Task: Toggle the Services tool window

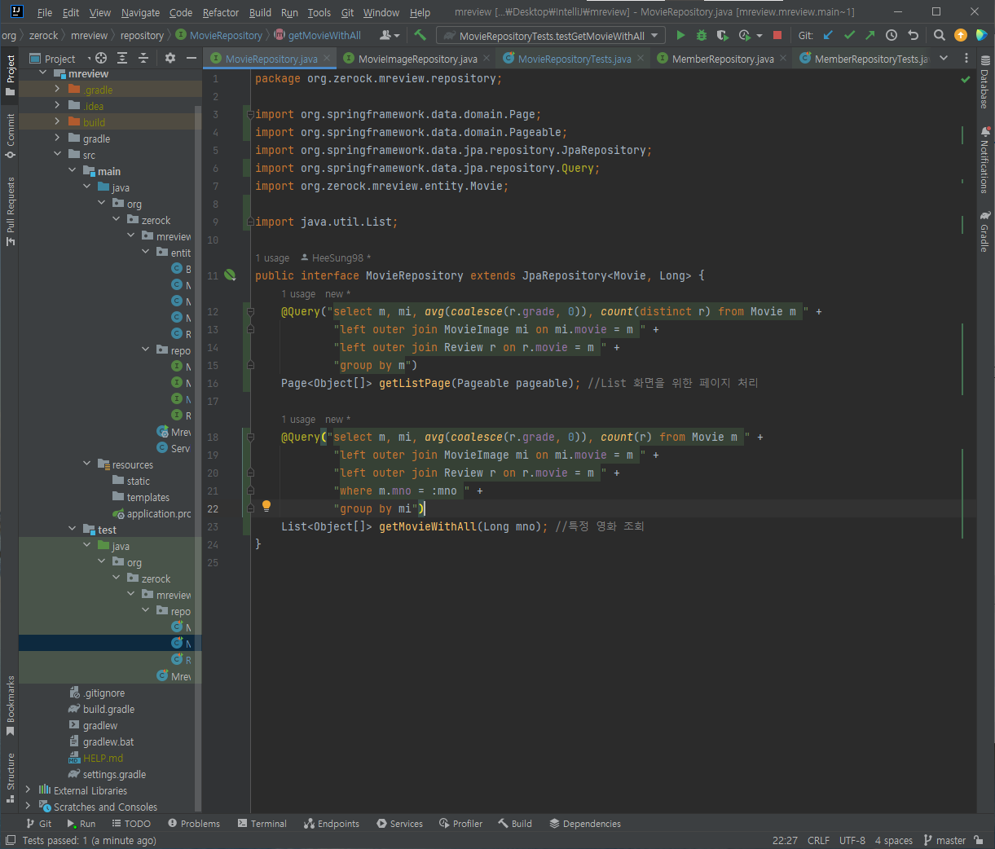Action: pyautogui.click(x=399, y=824)
